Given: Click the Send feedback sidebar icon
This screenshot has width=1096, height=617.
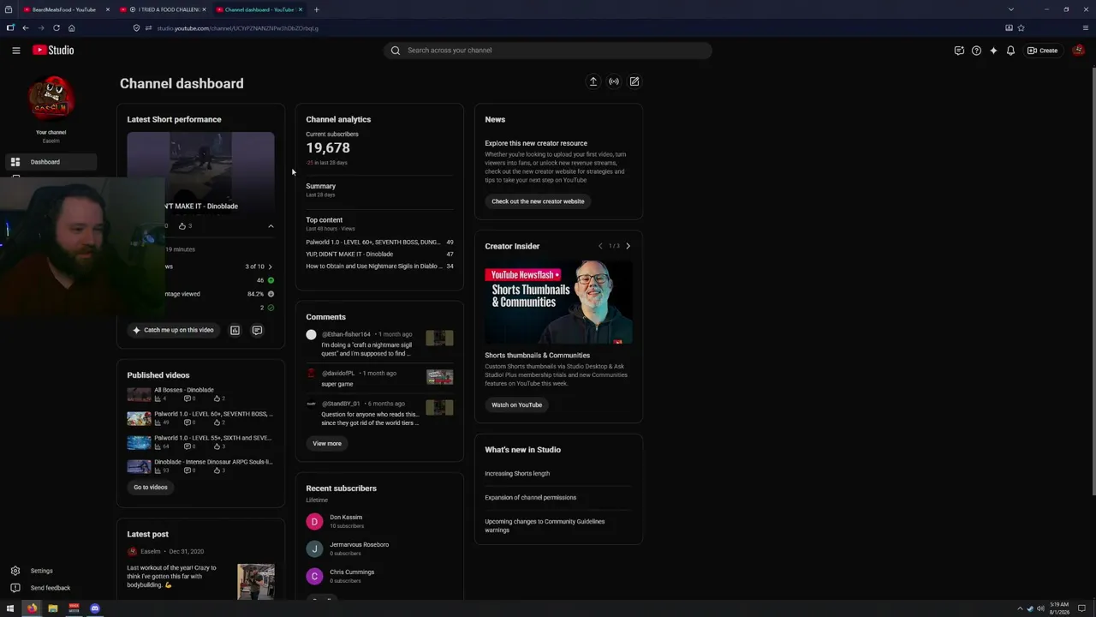Looking at the screenshot, I should pos(15,588).
